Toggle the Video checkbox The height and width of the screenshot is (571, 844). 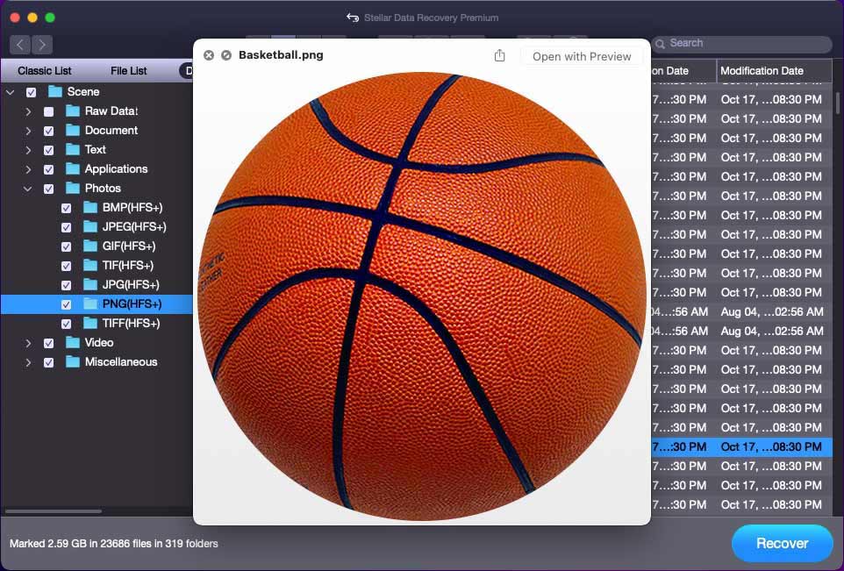[x=48, y=343]
